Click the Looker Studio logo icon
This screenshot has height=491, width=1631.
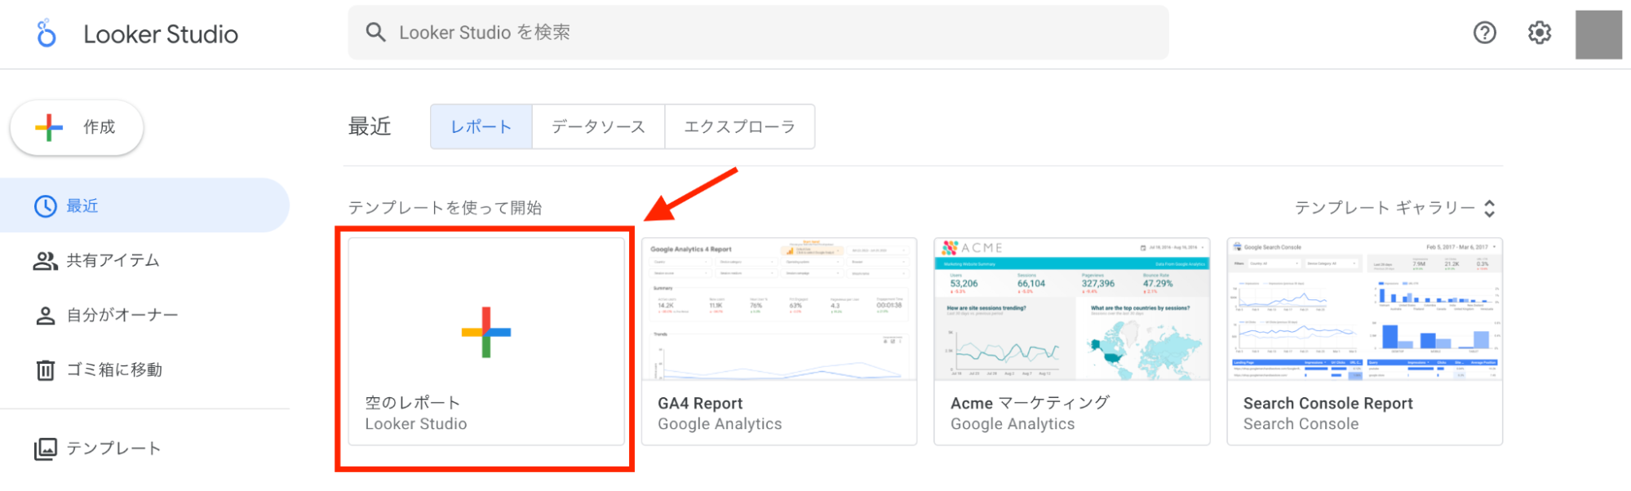[47, 33]
